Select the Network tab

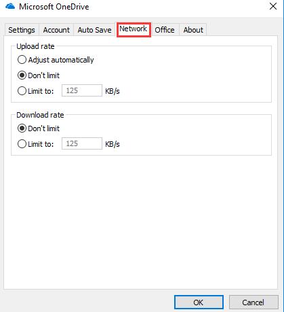coord(134,29)
